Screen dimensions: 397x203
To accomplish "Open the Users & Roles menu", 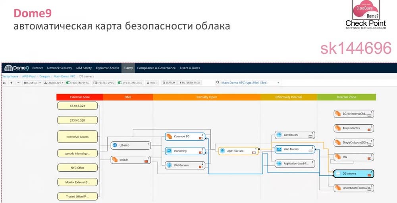I will click(190, 68).
